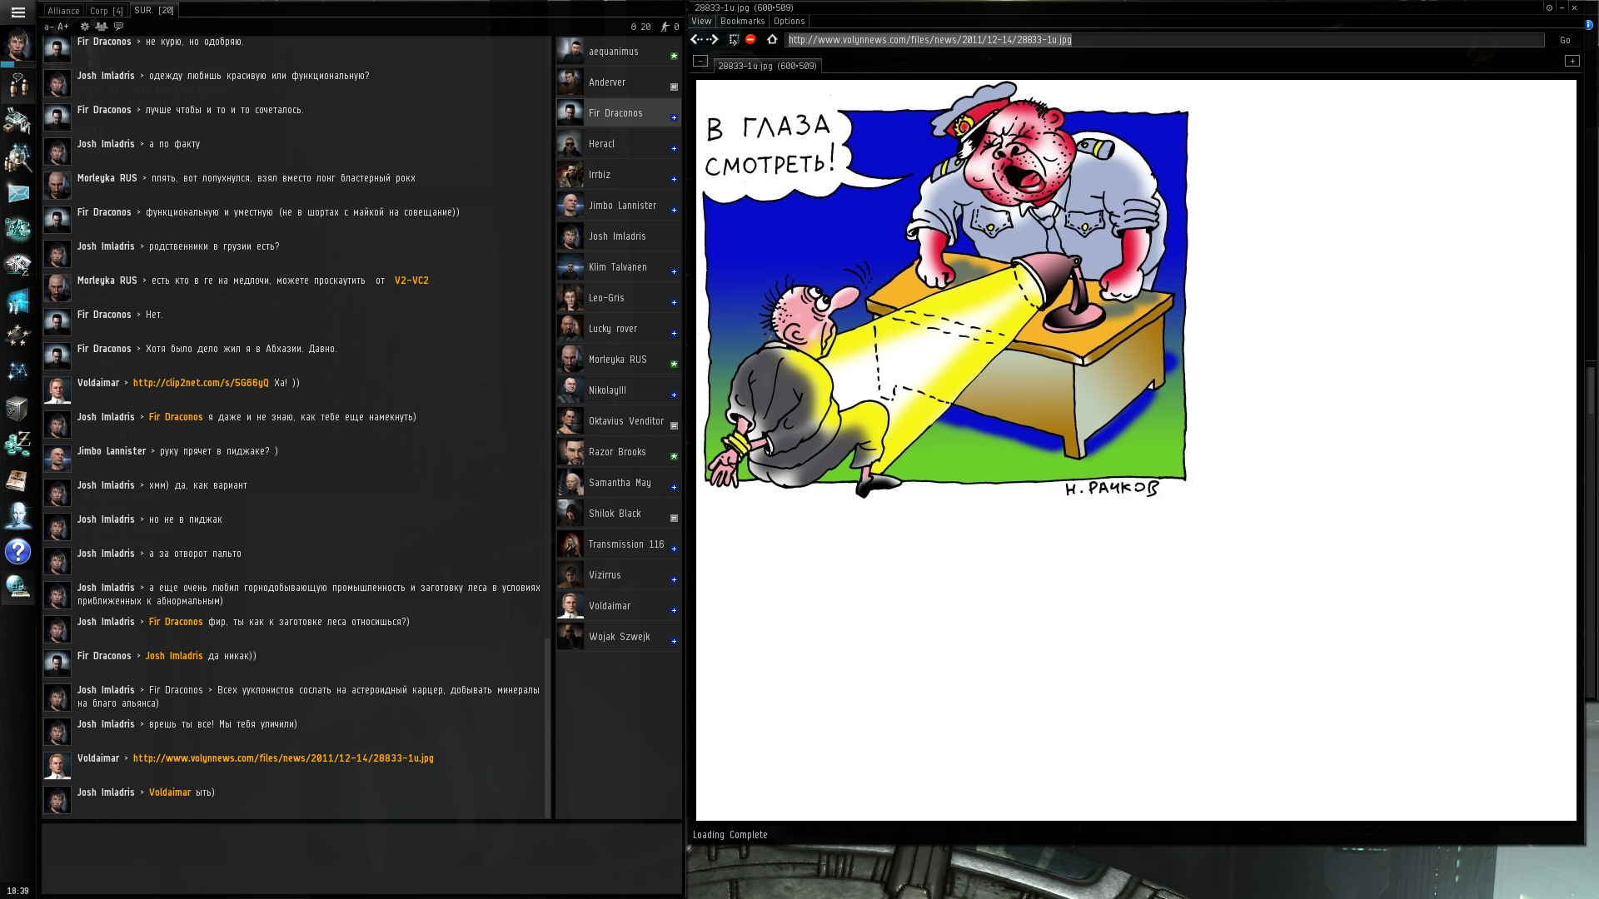The width and height of the screenshot is (1599, 899).
Task: Add a new browser tab with plus
Action: [x=1572, y=61]
